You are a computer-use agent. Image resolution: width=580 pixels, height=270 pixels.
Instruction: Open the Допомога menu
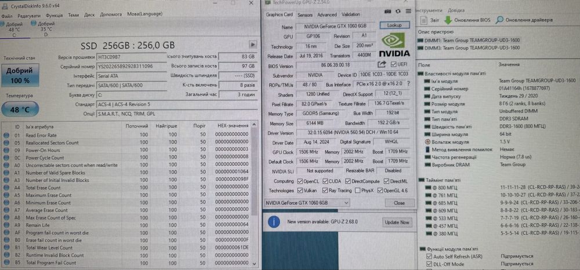(x=111, y=14)
